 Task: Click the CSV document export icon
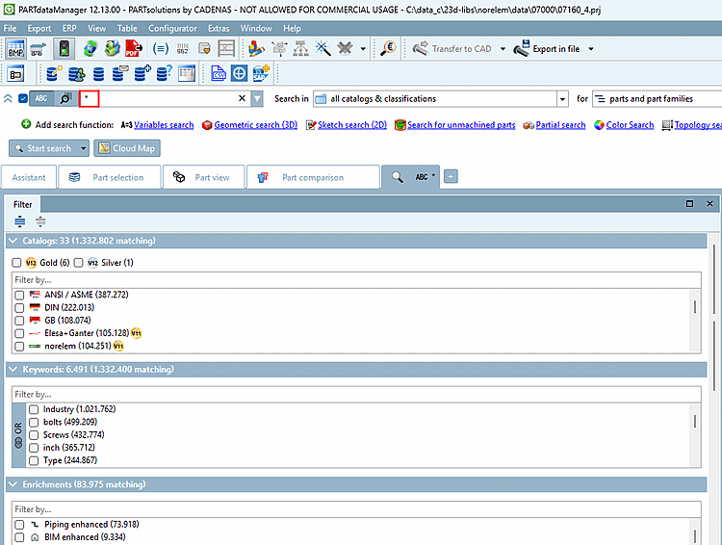pos(218,73)
